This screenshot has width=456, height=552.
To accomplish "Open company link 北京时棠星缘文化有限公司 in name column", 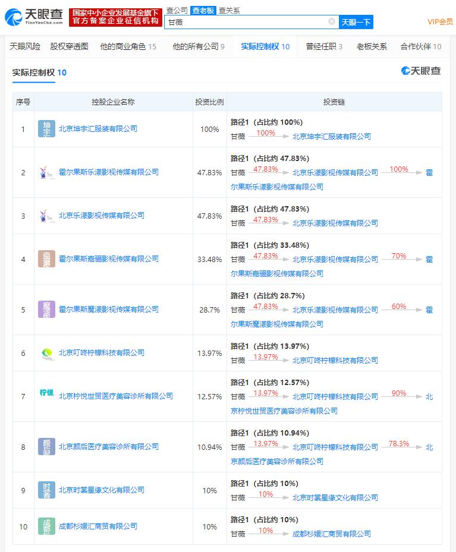I will 102,490.
